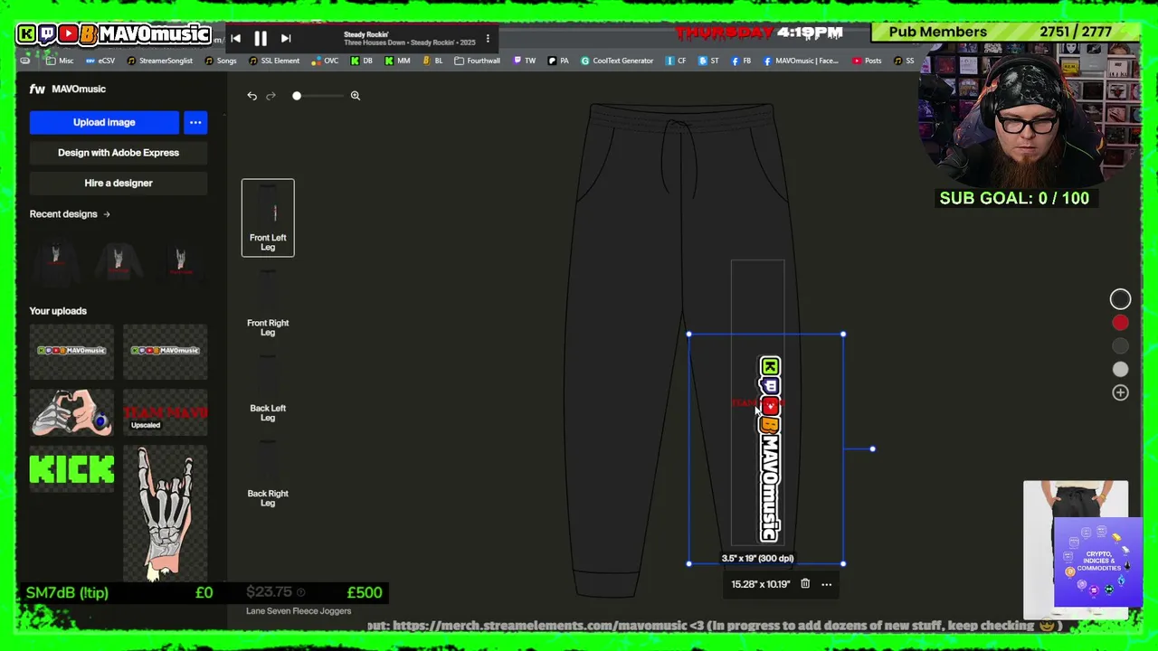Viewport: 1158px width, 651px height.
Task: Click the redo arrow icon
Action: pos(271,96)
